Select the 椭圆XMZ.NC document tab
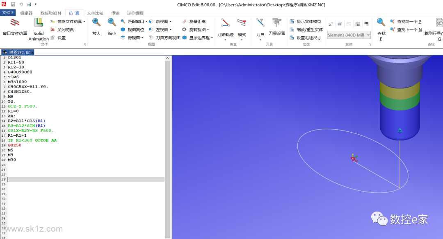Viewport: 443px width, 239px height. tap(18, 52)
